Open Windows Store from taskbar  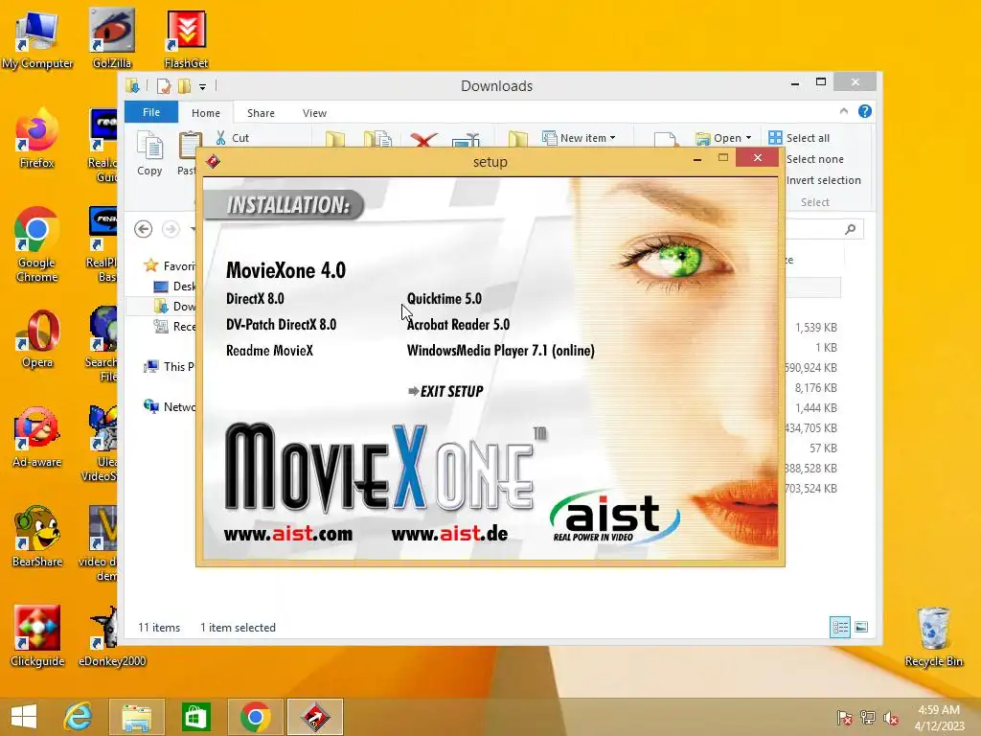pos(195,717)
